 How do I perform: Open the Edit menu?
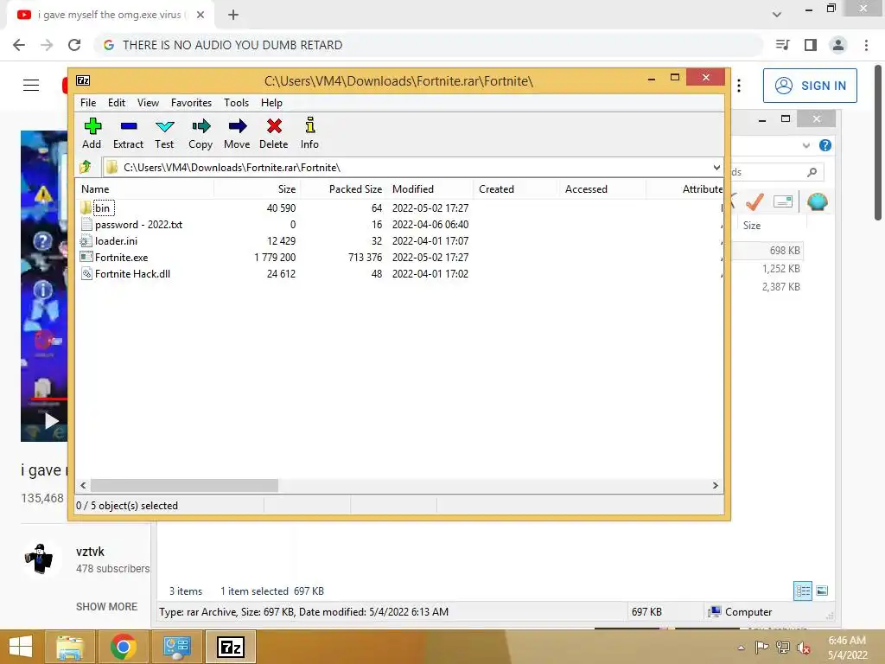point(117,103)
